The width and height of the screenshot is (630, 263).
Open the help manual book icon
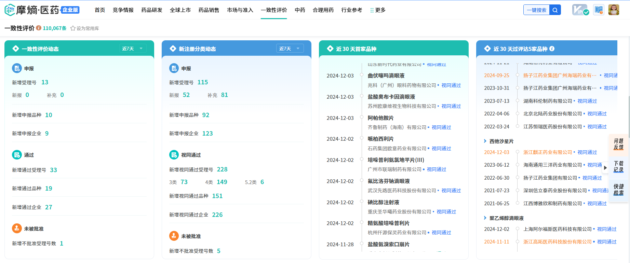(599, 10)
